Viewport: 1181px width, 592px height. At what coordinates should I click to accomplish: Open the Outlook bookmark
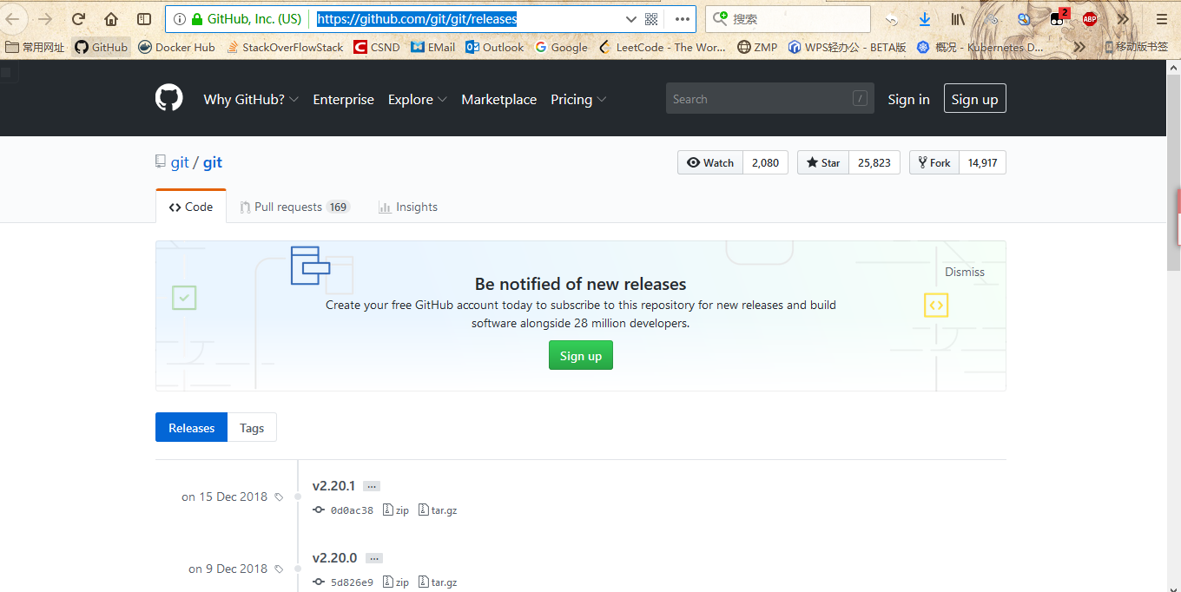click(x=495, y=47)
